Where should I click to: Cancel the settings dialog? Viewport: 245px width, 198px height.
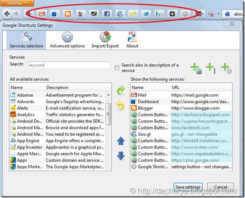point(221,187)
